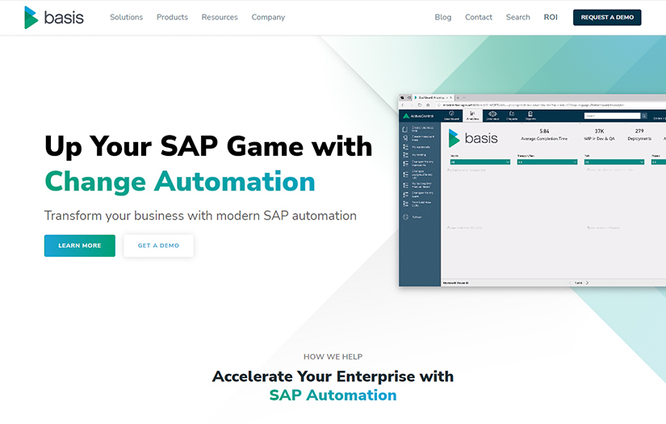Click the basis logo in the header
This screenshot has height=424, width=666.
[x=54, y=18]
